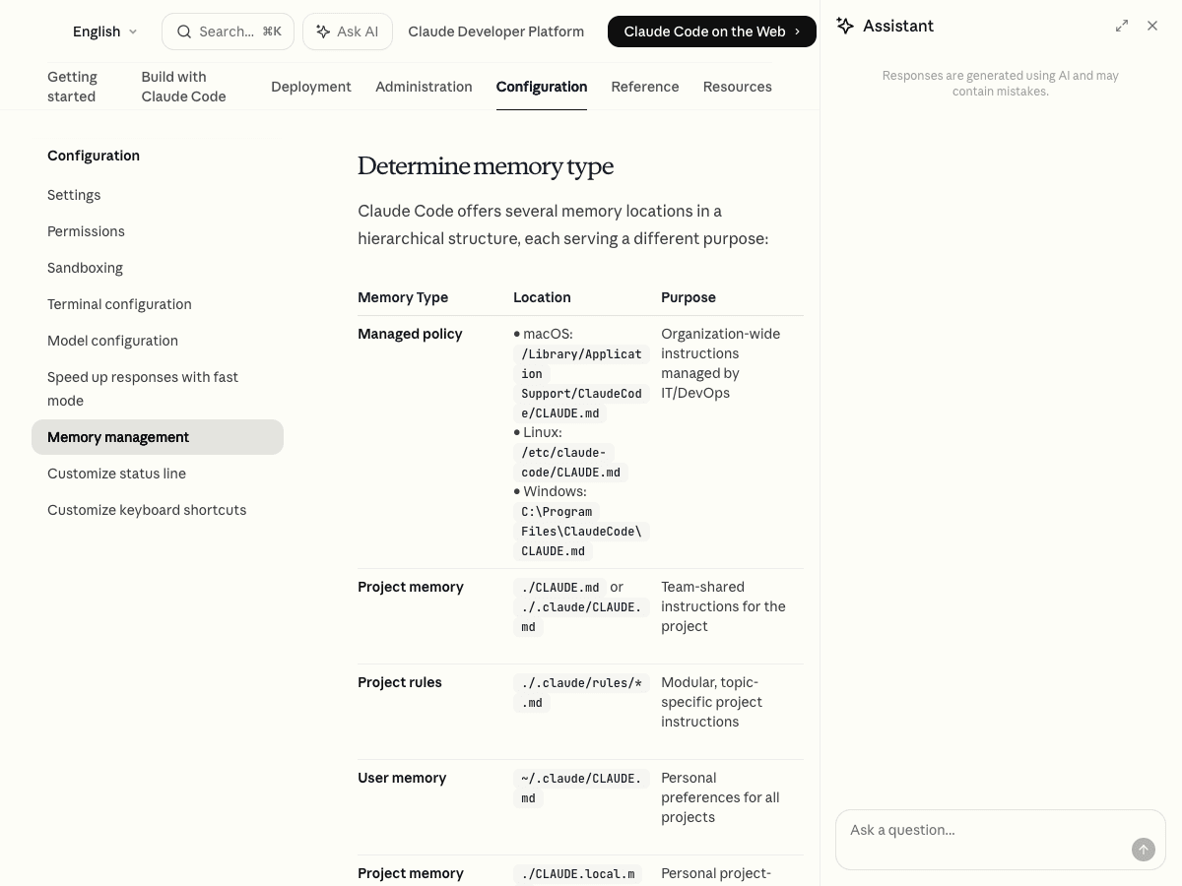Click the Assistant sparkle icon in panel header
1182x886 pixels.
click(x=845, y=26)
